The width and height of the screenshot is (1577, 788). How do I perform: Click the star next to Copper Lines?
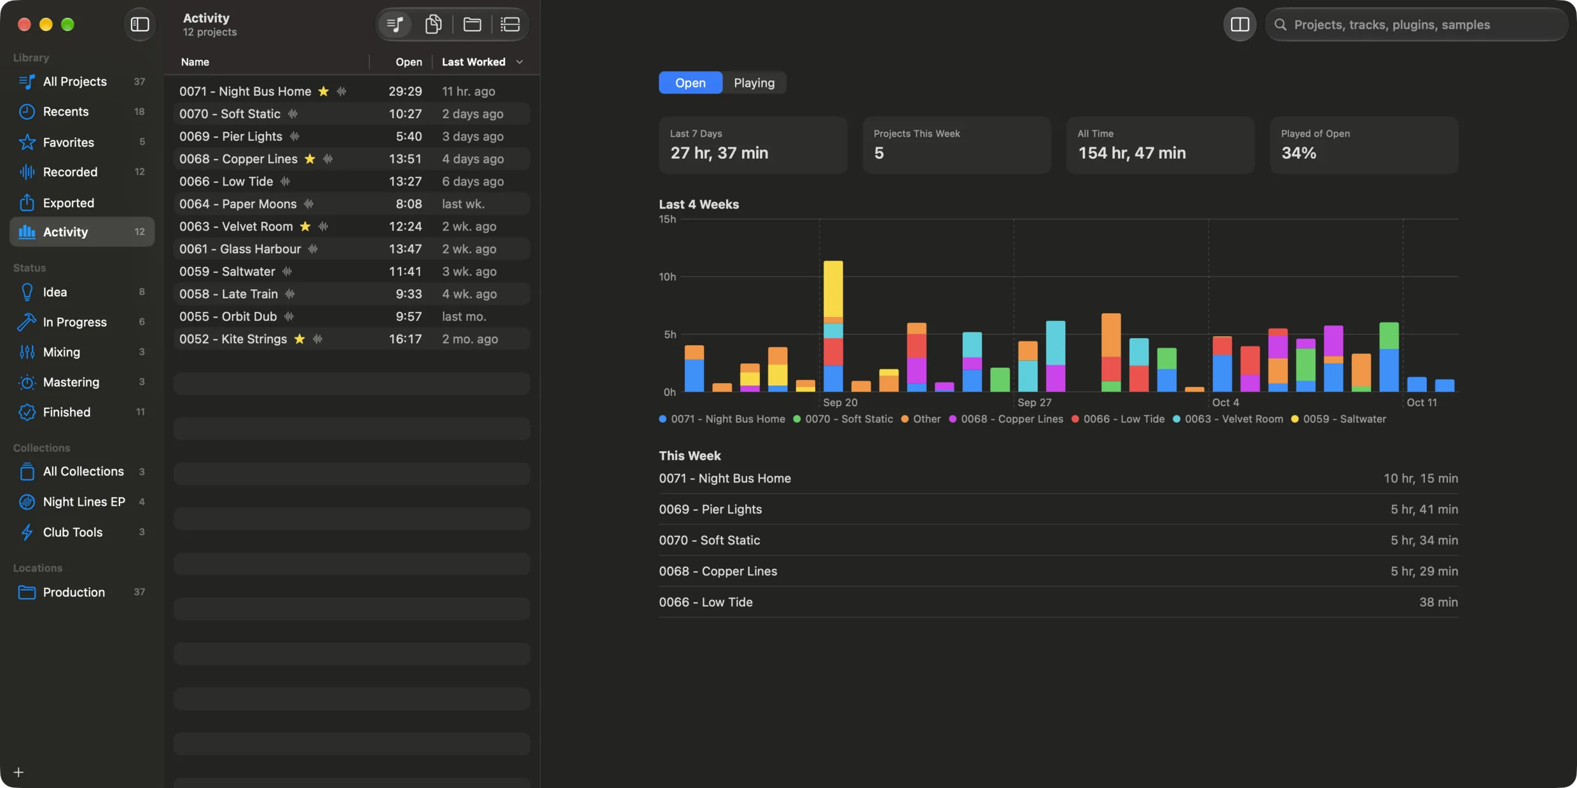pos(310,159)
